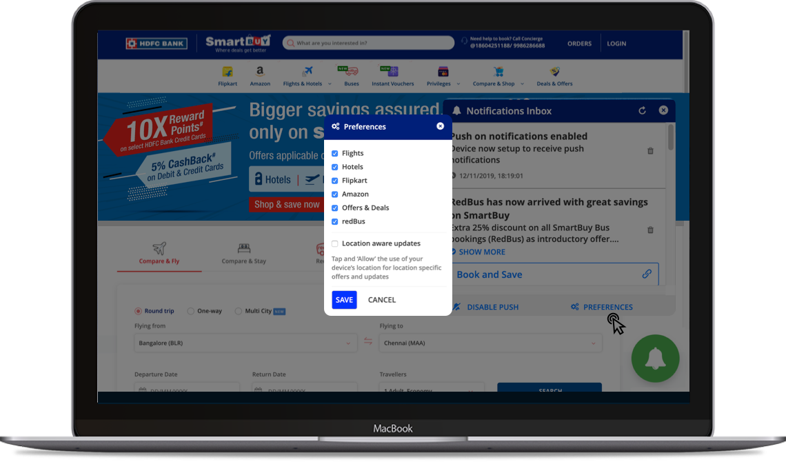Uncheck the Hotels preference
The height and width of the screenshot is (462, 786).
point(335,167)
